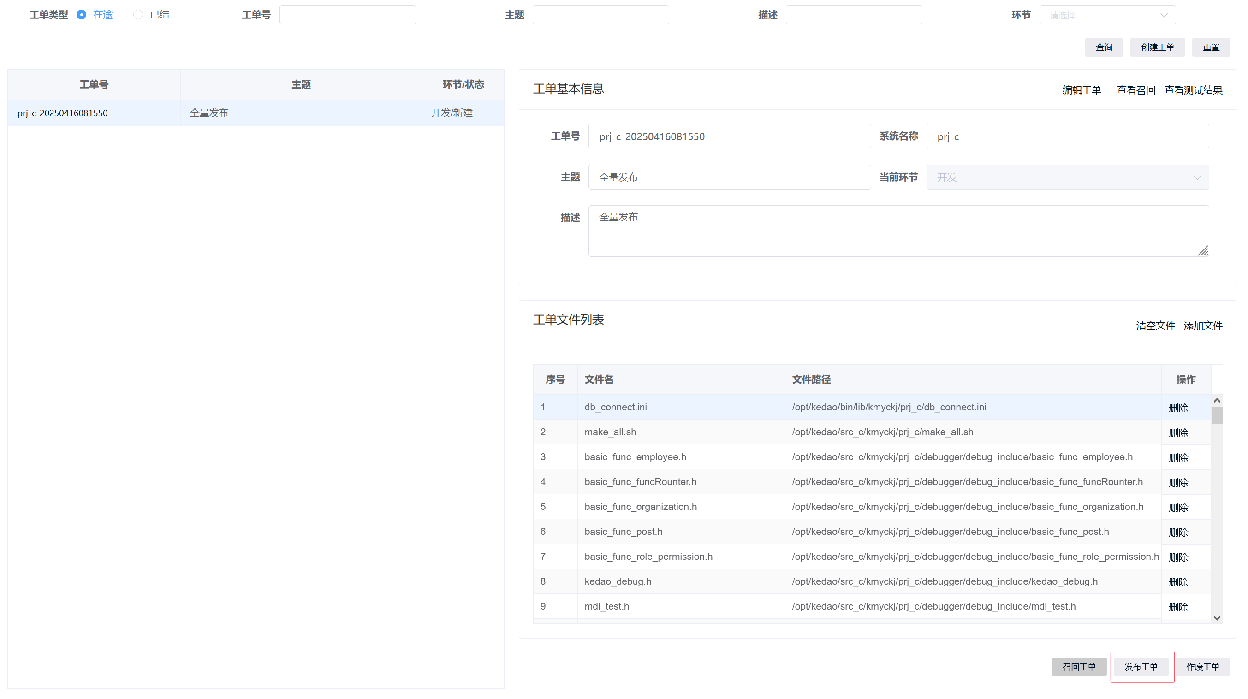Click the 添加文件 link
The height and width of the screenshot is (699, 1248).
[x=1202, y=326]
